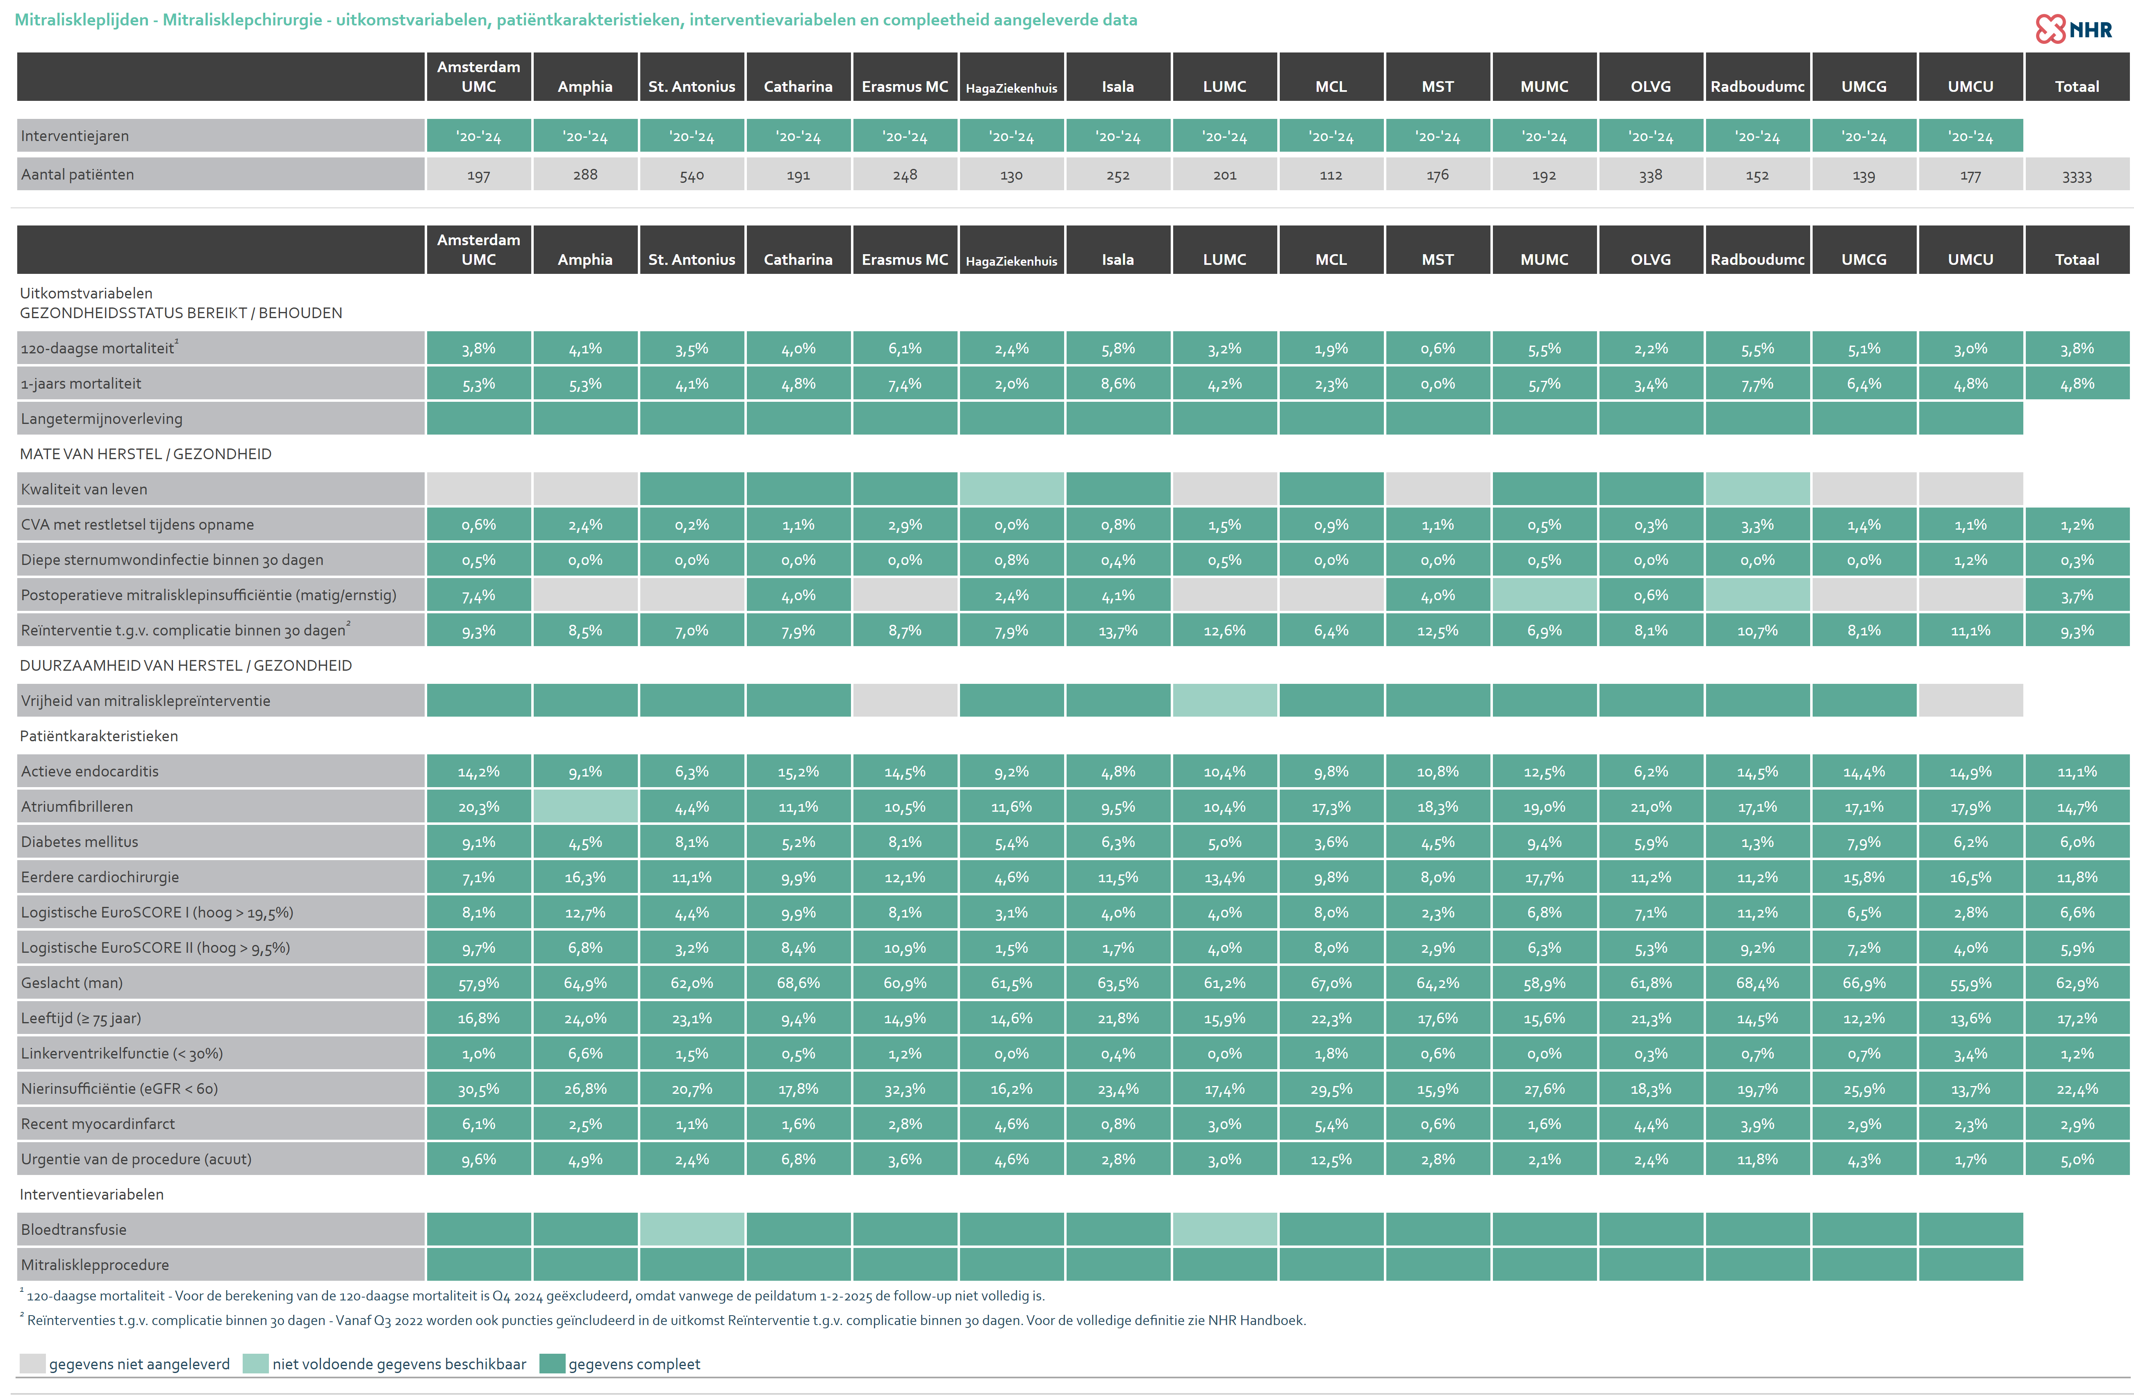
Task: Click the 'Mitralisklepprocedure' row label
Action: tap(95, 1264)
